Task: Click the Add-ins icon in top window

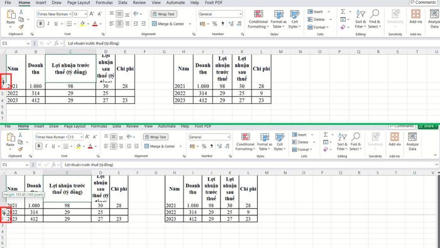Action: click(415, 14)
